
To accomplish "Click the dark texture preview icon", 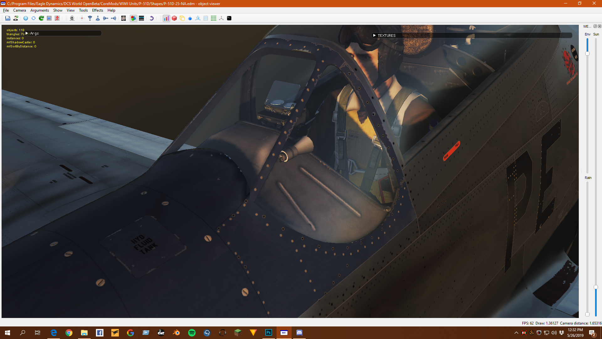I will 124,18.
